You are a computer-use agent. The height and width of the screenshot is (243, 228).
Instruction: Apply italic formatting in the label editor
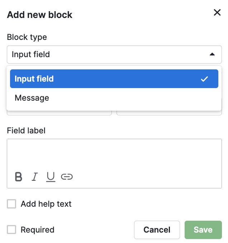[35, 176]
